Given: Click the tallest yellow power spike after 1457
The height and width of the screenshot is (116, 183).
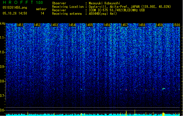Looking at the screenshot, I should pos(135,113).
